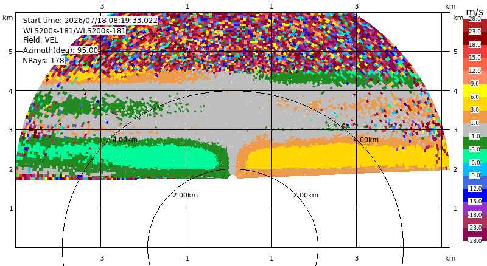Screen dimensions: 487x266
Task: Click the blue -15.0 colorbar segment
Action: click(x=475, y=196)
